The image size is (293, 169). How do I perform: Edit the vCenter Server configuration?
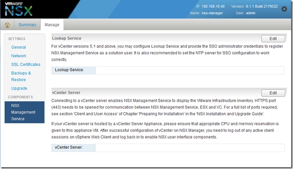pos(273,93)
